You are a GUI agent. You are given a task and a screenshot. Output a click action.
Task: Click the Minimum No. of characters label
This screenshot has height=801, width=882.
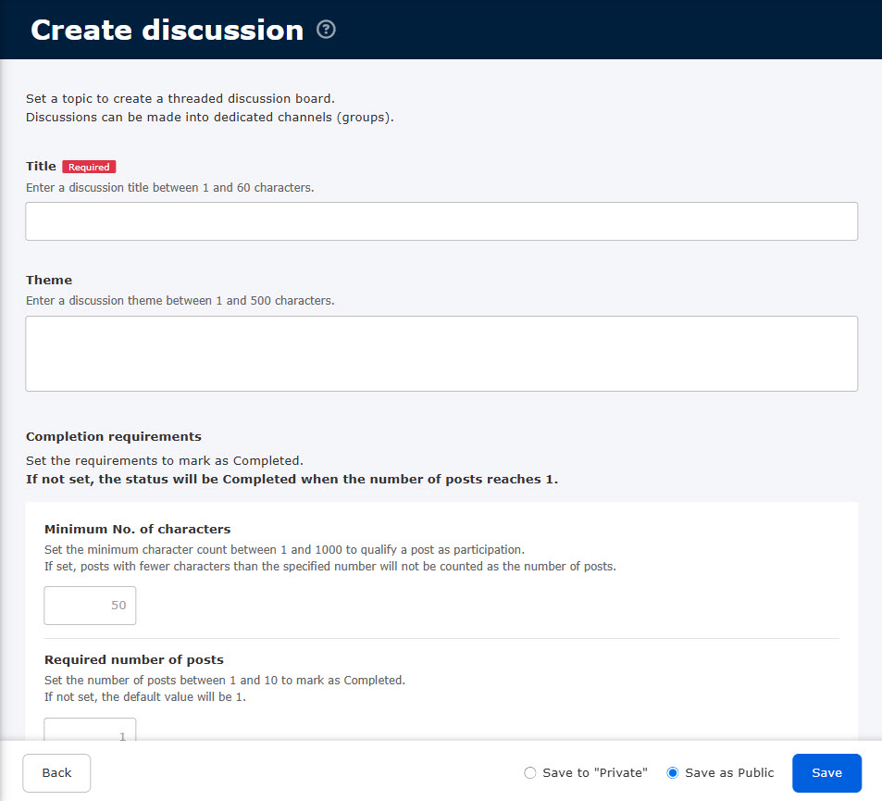(137, 530)
